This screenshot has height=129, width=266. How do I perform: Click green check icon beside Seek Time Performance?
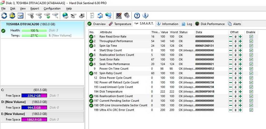point(91,64)
